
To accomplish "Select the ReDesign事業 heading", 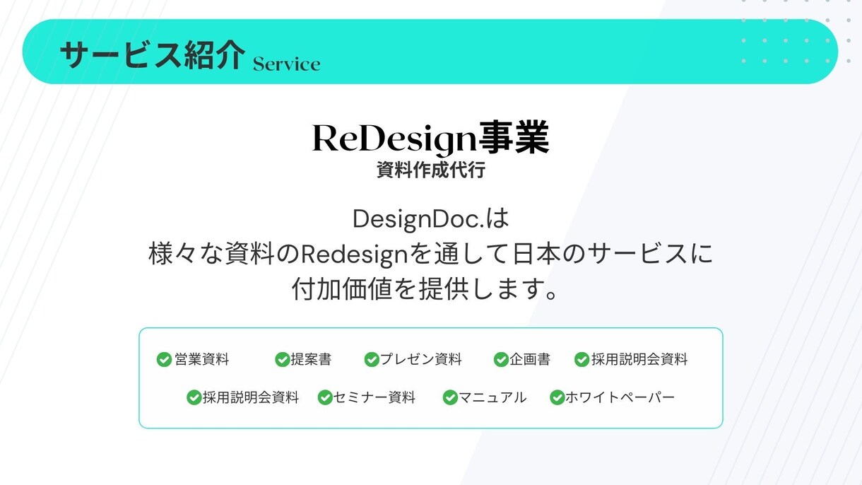I will pyautogui.click(x=431, y=139).
